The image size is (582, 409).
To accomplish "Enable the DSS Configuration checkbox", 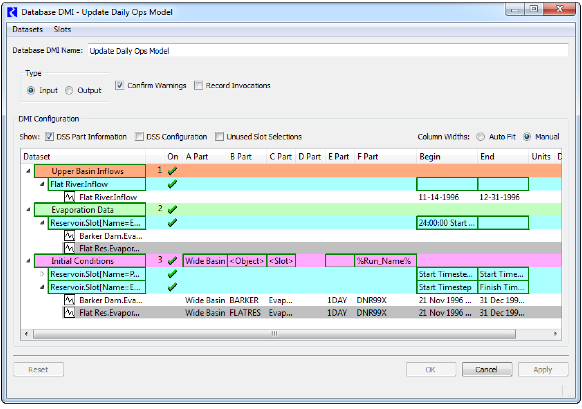I will coord(139,137).
